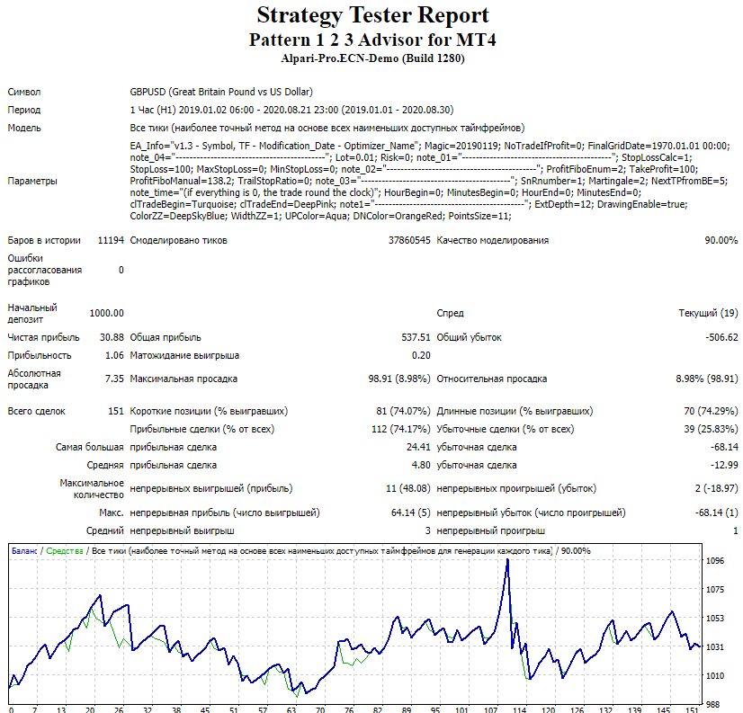Image resolution: width=743 pixels, height=713 pixels.
Task: Click the largest losing trade value -68.14
Action: (722, 447)
